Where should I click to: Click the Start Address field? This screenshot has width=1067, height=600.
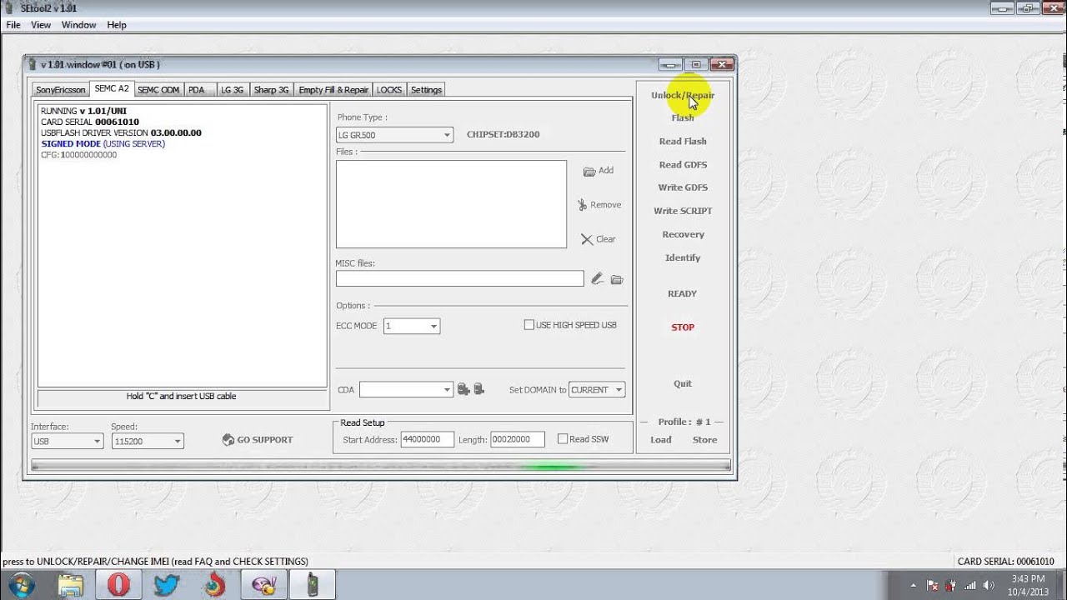[x=428, y=439]
